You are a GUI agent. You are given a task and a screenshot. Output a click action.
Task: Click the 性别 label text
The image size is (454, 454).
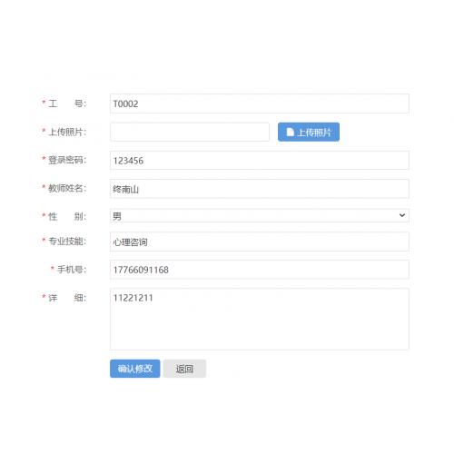(67, 216)
